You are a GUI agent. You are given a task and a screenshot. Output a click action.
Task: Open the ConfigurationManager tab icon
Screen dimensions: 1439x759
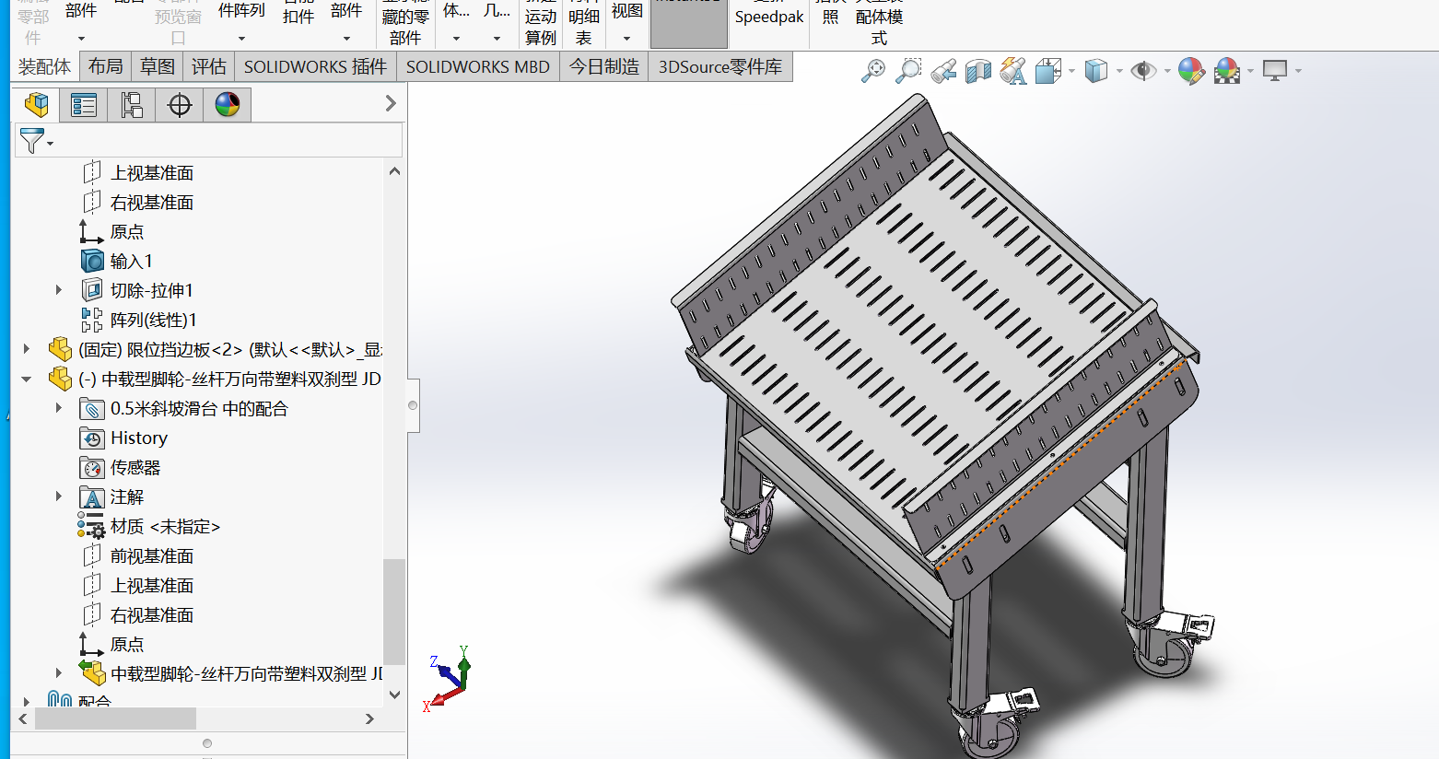coord(132,105)
